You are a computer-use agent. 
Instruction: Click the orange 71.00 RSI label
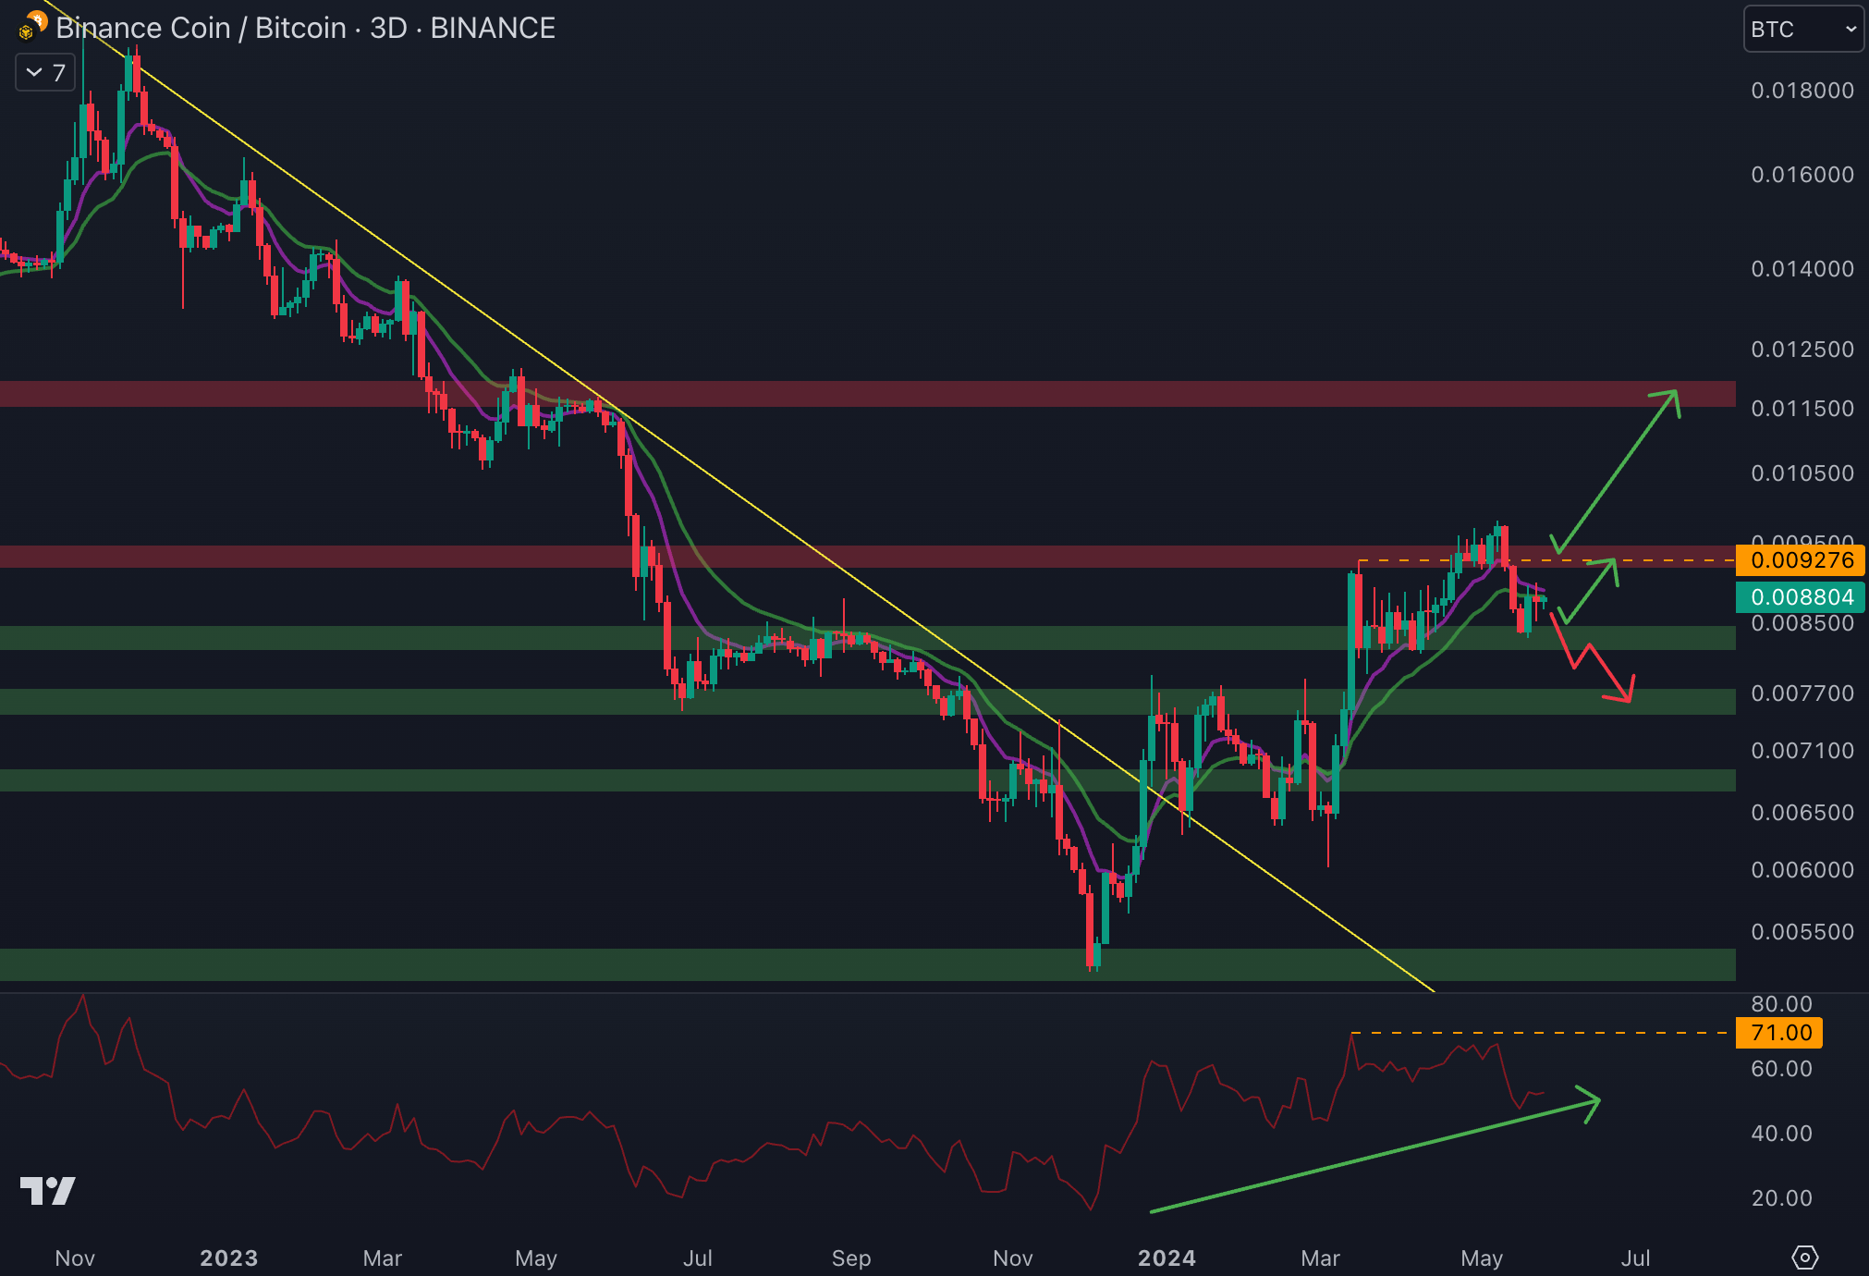1779,1033
